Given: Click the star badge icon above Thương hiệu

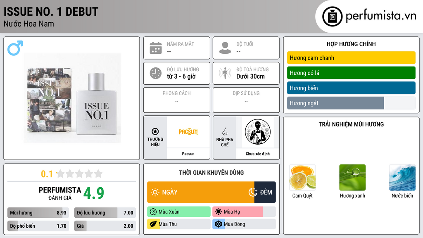Looking at the screenshot, I should (155, 131).
